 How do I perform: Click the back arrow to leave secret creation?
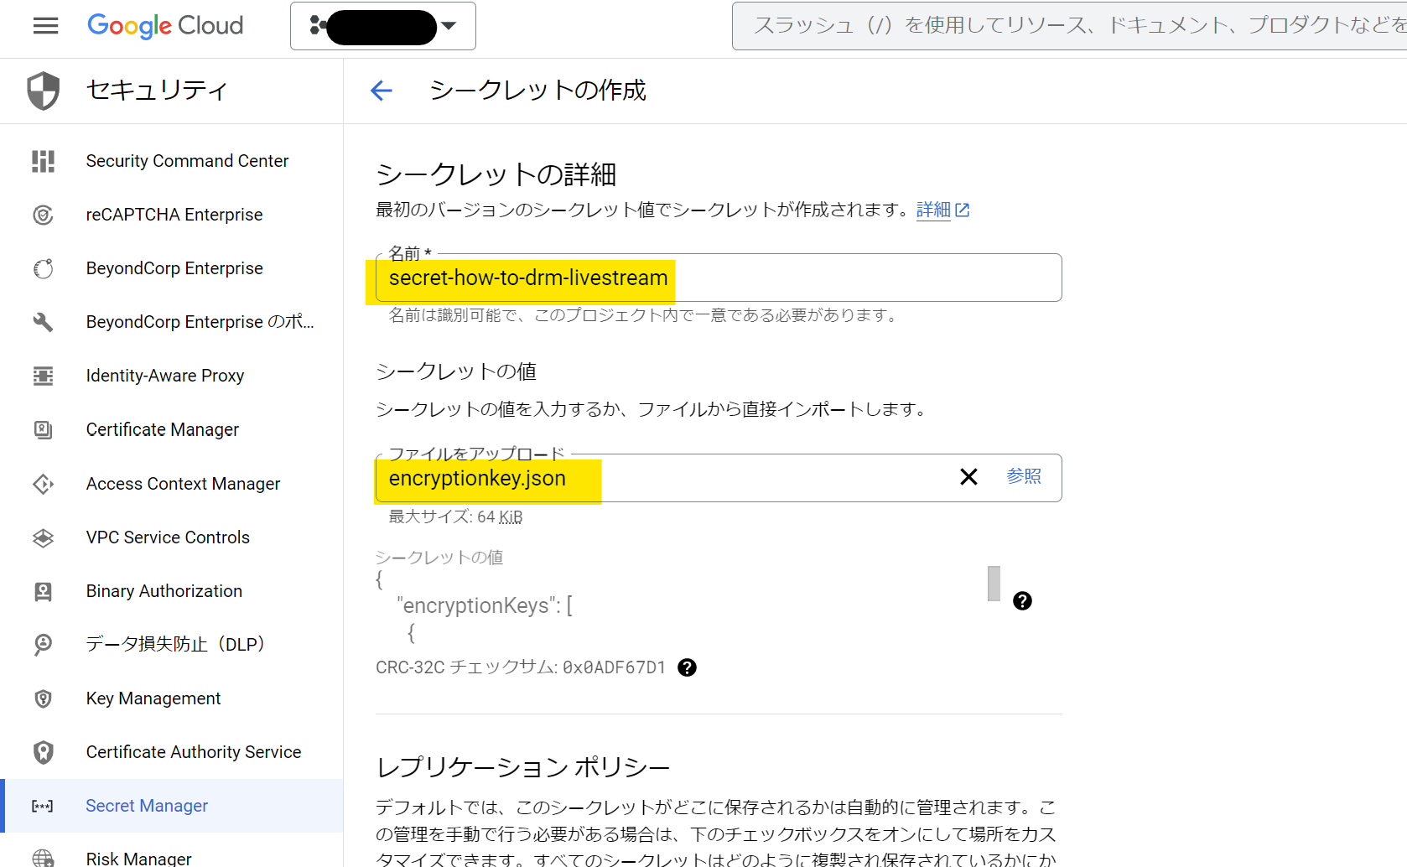coord(382,90)
